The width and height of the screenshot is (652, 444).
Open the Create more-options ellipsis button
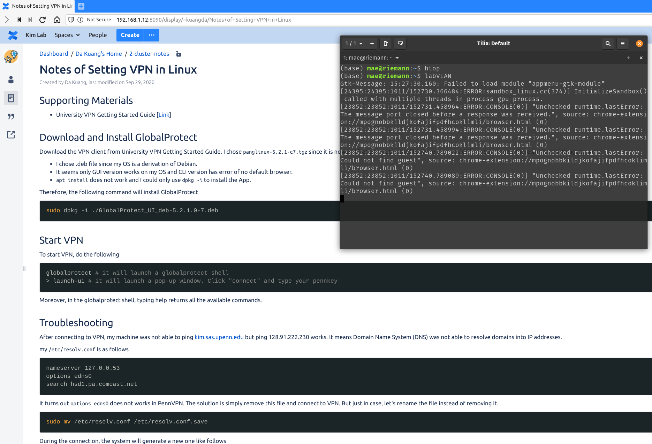click(x=152, y=35)
